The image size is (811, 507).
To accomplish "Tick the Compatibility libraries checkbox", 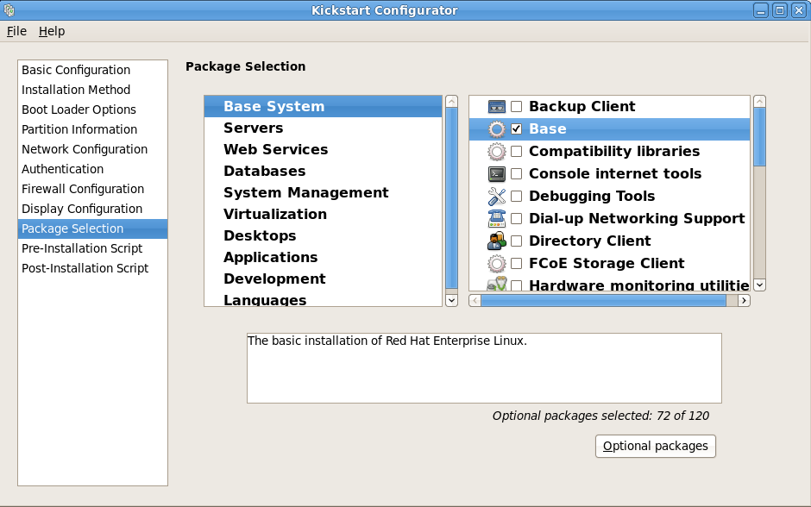I will [x=516, y=152].
